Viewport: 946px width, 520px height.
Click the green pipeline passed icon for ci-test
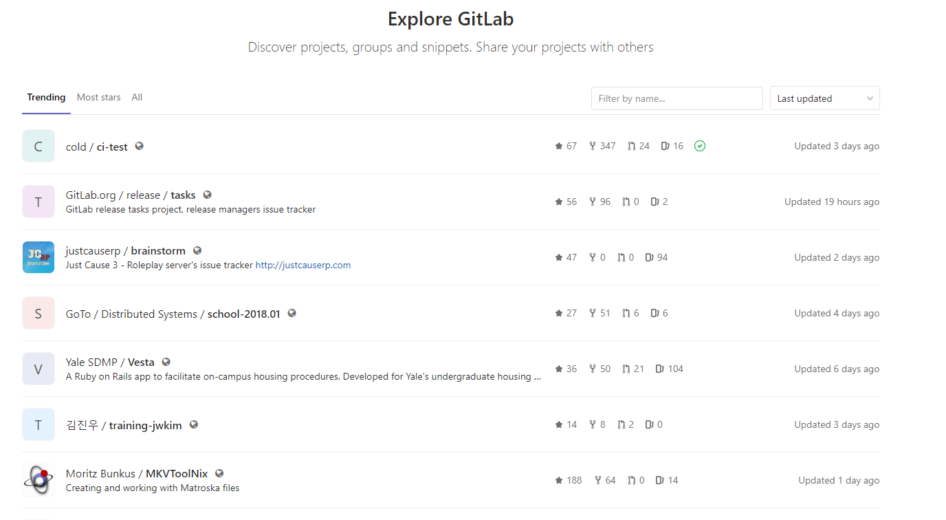click(x=700, y=146)
